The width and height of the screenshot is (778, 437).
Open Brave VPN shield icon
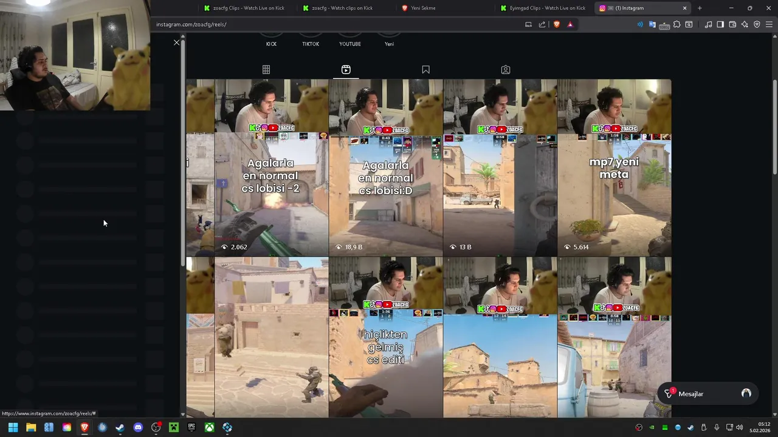point(757,24)
